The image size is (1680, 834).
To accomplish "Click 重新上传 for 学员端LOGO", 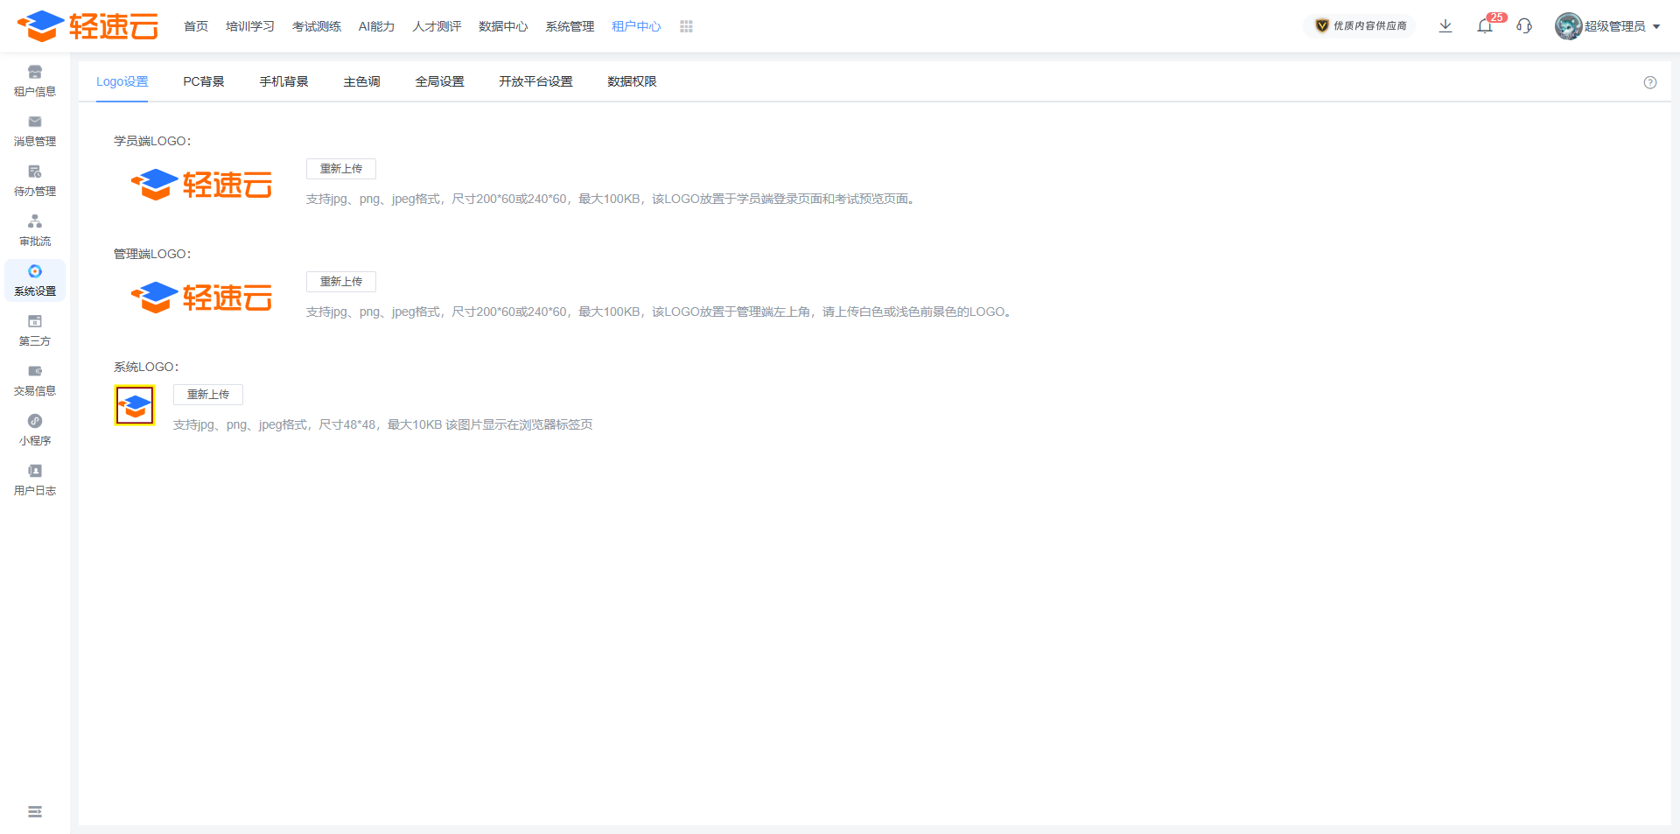I will [341, 169].
